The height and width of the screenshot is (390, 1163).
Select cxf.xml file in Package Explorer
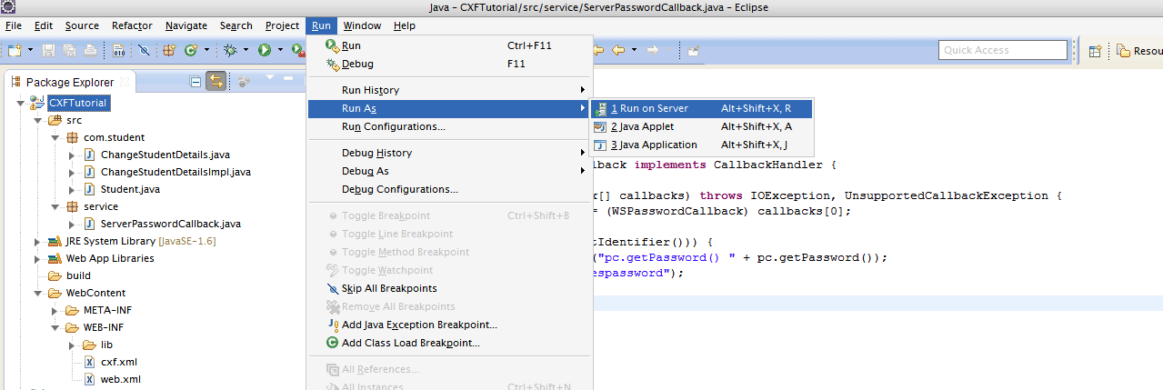pyautogui.click(x=117, y=361)
